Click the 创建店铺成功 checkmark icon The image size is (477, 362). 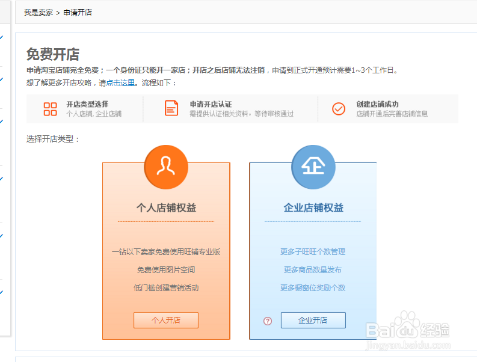[x=339, y=109]
